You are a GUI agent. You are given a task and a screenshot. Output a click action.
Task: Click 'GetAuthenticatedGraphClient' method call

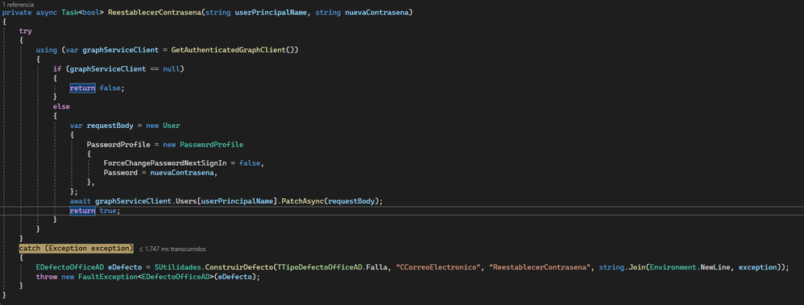coord(228,50)
